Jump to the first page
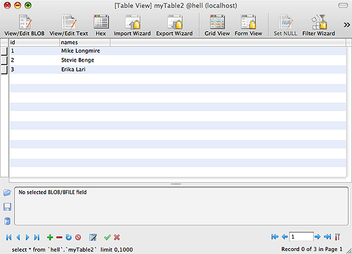 [275, 236]
